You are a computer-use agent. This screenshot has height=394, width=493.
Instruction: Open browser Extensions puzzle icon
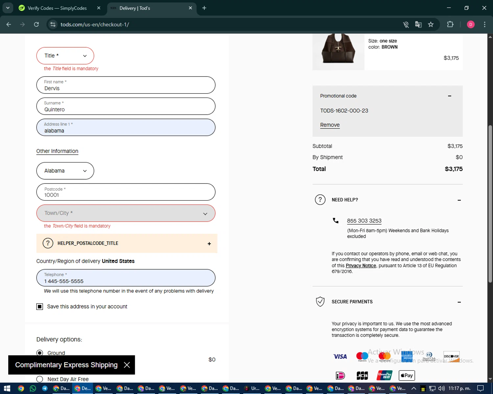[x=450, y=24]
